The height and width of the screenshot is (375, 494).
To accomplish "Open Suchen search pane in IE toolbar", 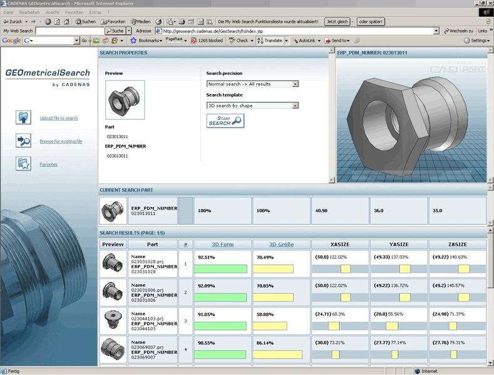I will tap(85, 22).
